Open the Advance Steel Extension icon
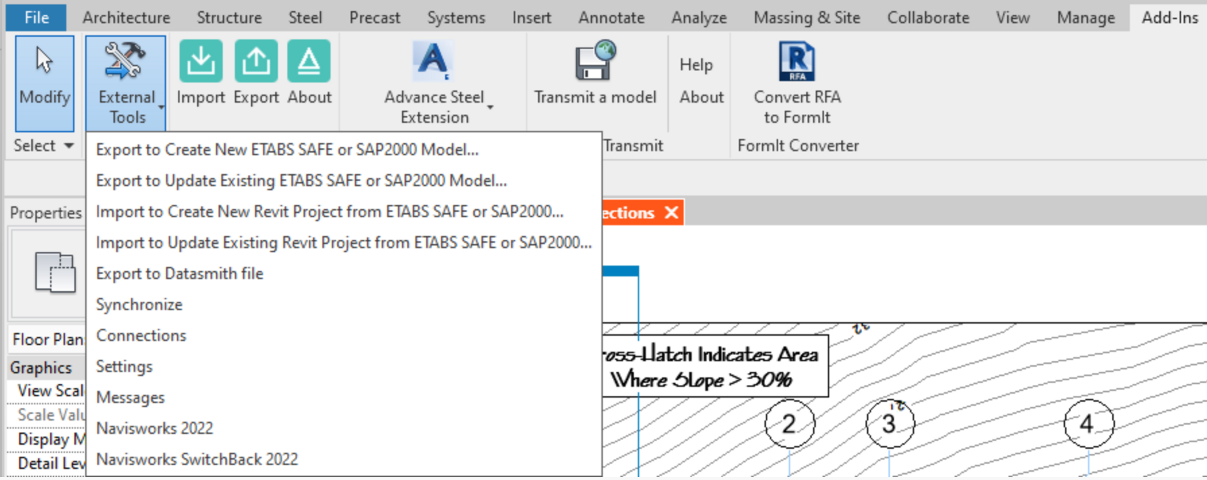The image size is (1207, 480). coord(433,60)
